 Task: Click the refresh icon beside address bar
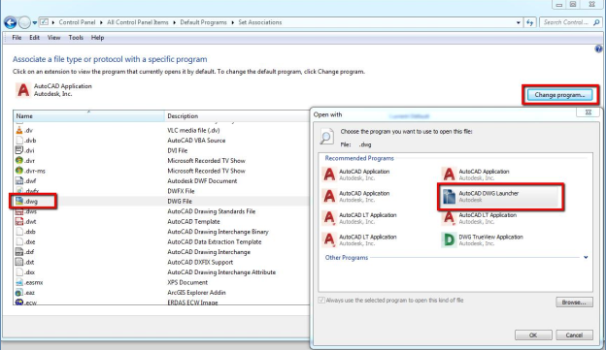530,22
